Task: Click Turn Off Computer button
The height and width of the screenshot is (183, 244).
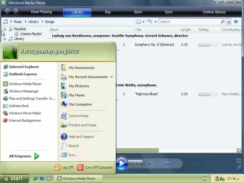Action: [95, 167]
